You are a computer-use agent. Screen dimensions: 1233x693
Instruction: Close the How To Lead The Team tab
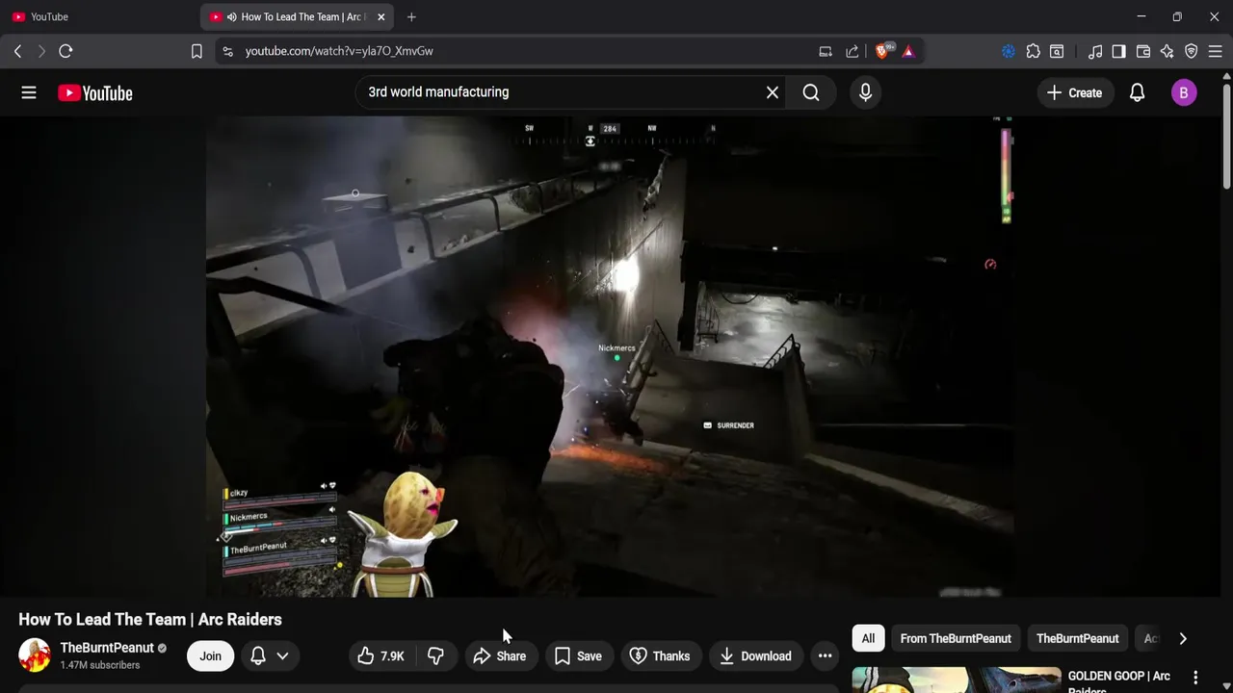click(x=380, y=16)
